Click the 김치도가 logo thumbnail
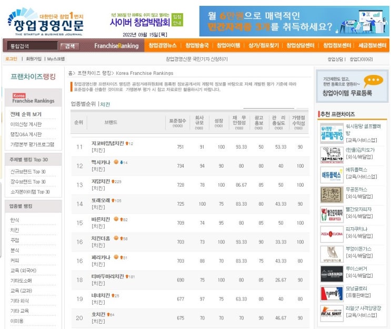 click(x=332, y=155)
